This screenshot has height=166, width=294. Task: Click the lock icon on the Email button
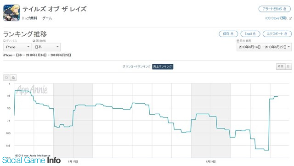(x=254, y=34)
